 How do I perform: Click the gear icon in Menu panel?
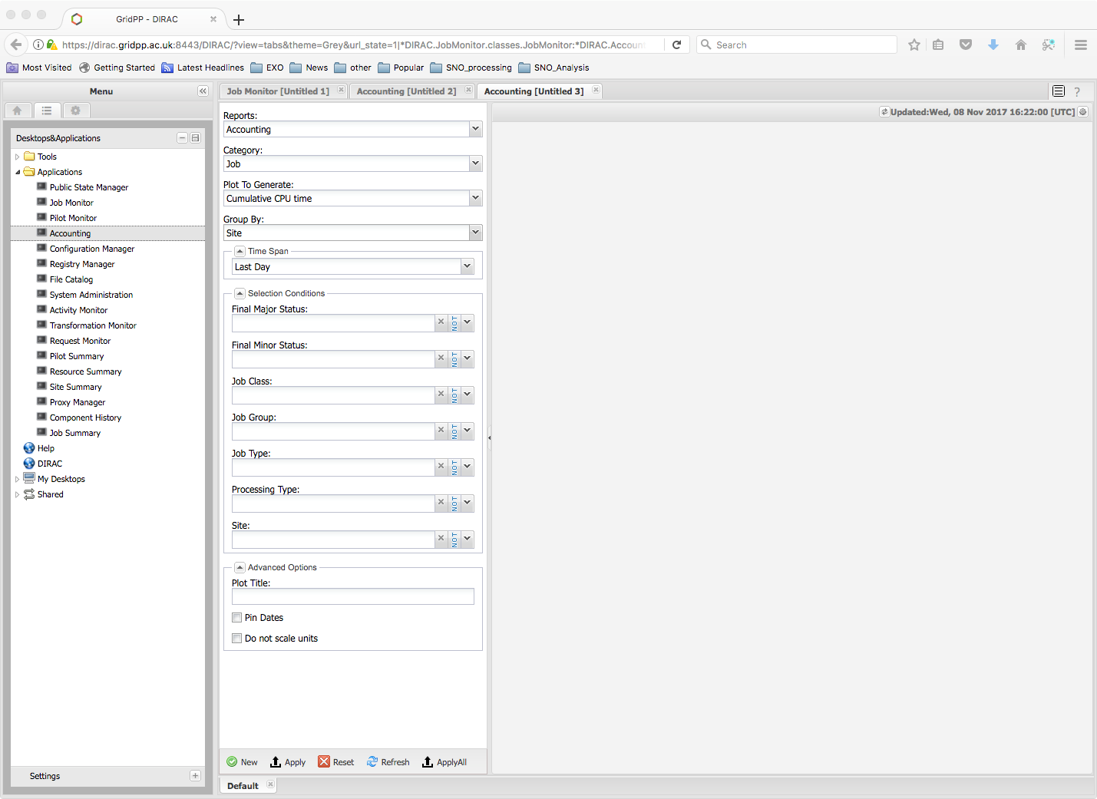(75, 111)
